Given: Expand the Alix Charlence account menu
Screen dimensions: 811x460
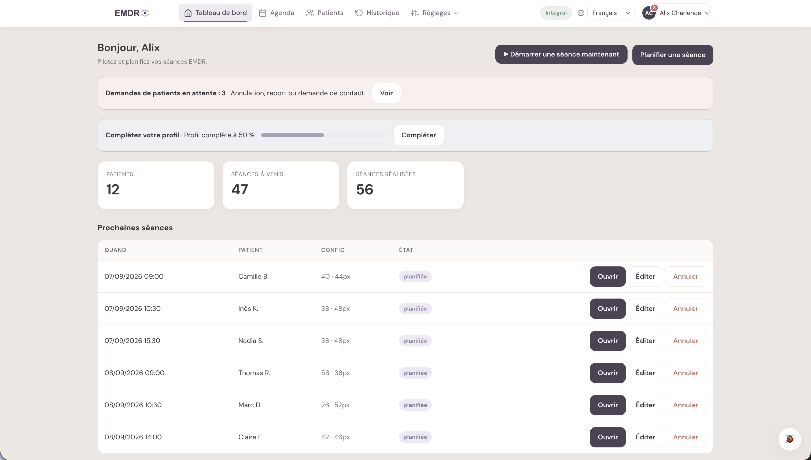Looking at the screenshot, I should coord(677,13).
